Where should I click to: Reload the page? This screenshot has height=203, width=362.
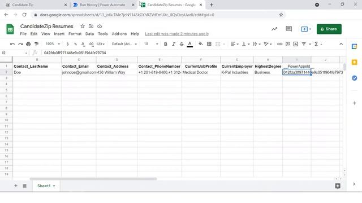(24, 15)
